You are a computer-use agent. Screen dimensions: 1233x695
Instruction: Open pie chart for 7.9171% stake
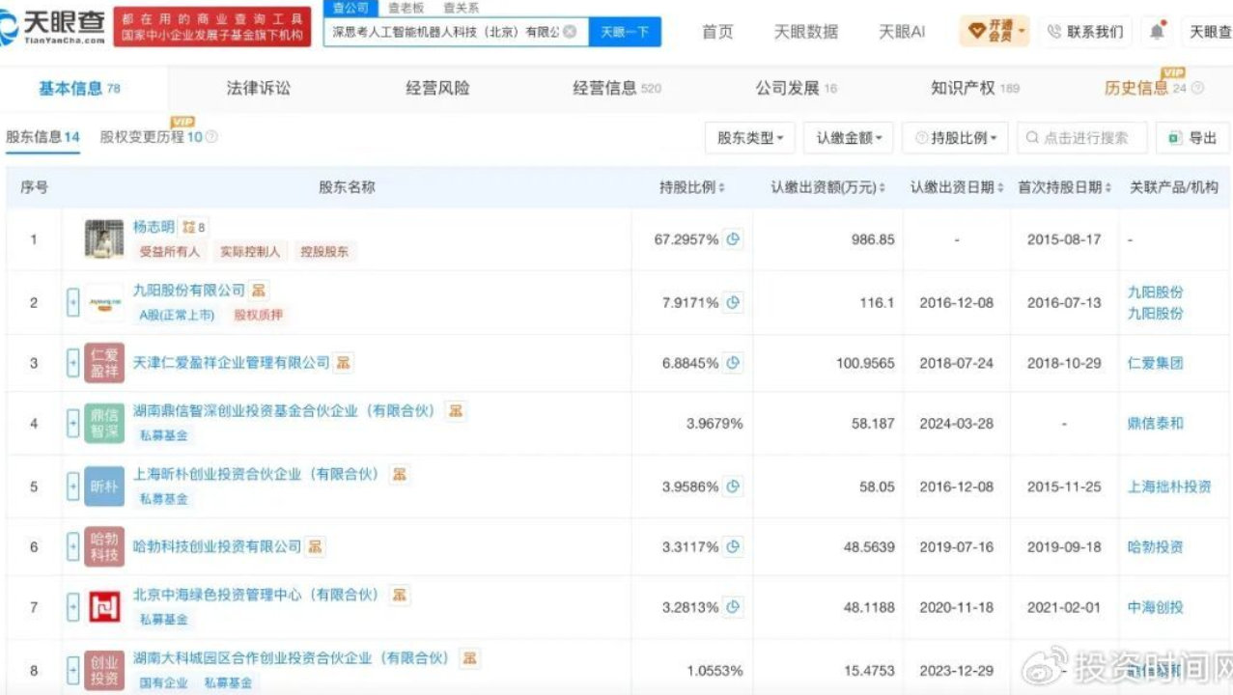[x=734, y=302]
